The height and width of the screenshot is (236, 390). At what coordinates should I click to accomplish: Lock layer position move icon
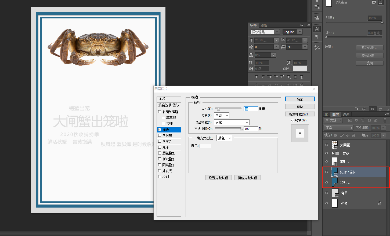pyautogui.click(x=348, y=135)
